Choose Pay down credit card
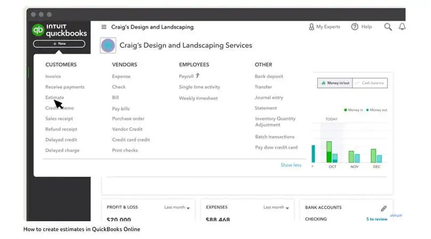 click(276, 147)
